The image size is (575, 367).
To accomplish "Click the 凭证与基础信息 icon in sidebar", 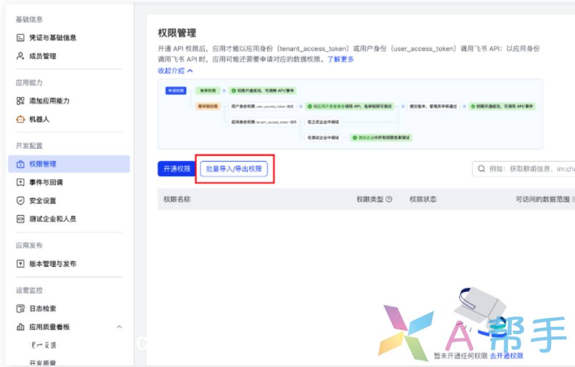I will point(20,38).
